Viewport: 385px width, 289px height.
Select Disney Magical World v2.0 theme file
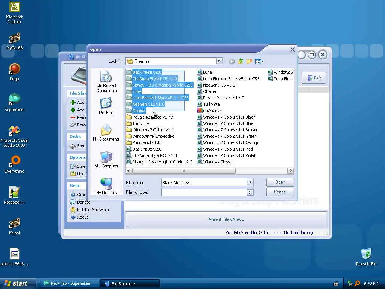[159, 162]
